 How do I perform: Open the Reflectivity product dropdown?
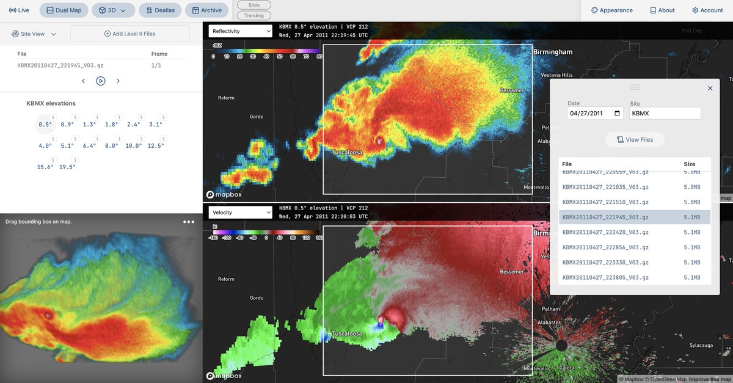pyautogui.click(x=239, y=31)
